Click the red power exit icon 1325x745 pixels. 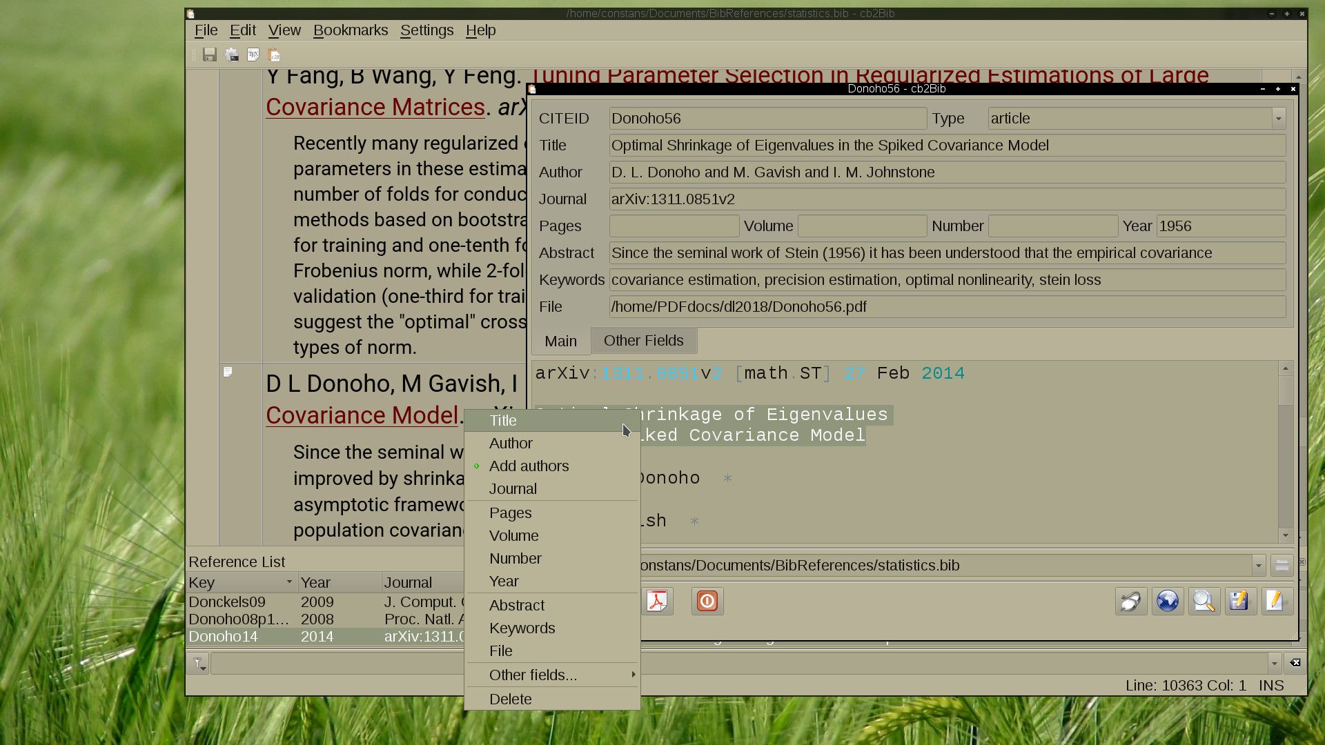pos(707,601)
